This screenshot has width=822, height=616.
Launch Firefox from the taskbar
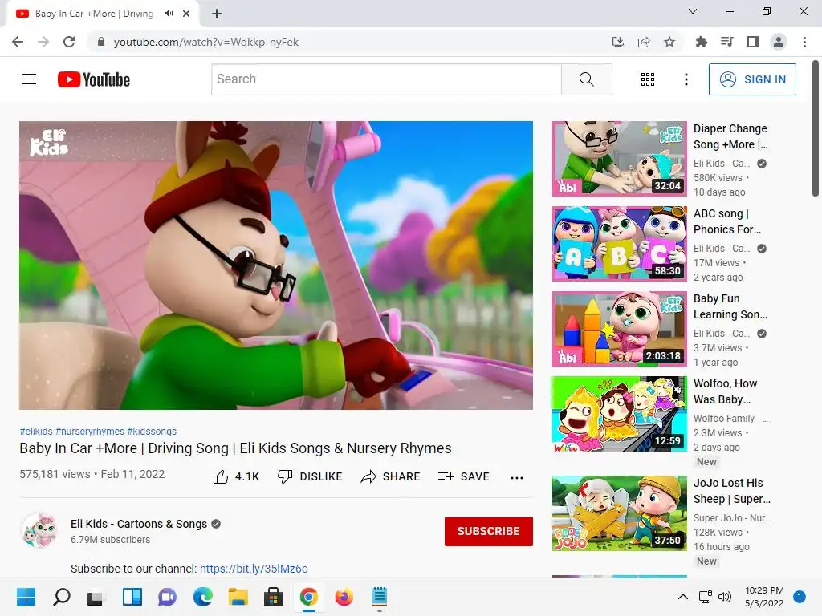[344, 597]
